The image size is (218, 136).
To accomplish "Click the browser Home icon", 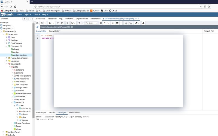I will [x=15, y=7].
